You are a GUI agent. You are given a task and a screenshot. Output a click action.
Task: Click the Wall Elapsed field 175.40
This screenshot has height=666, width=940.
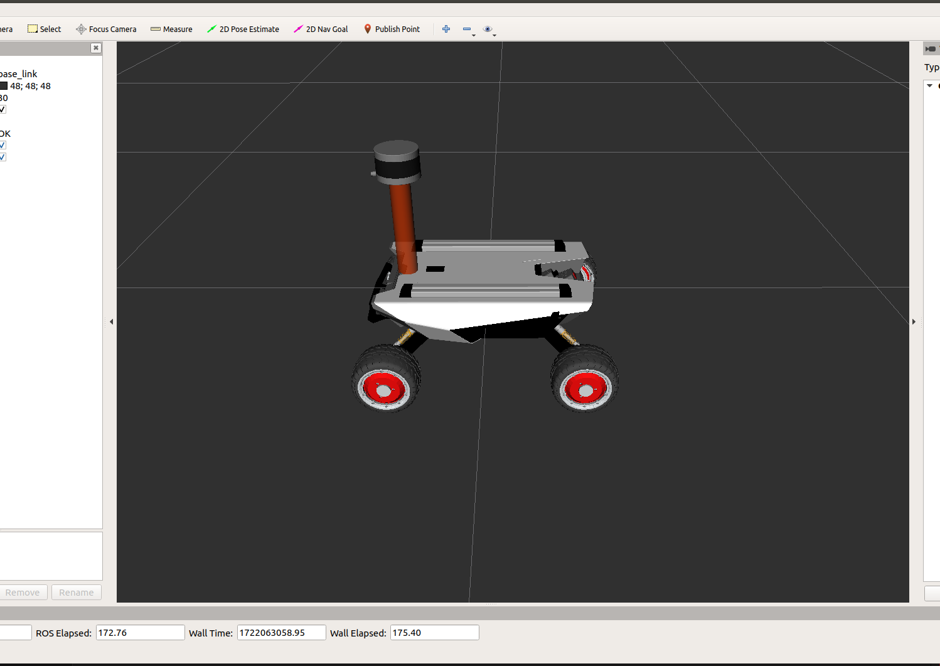pos(435,633)
